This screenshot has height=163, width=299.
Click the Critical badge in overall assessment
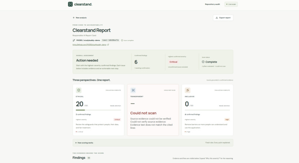(x=173, y=62)
